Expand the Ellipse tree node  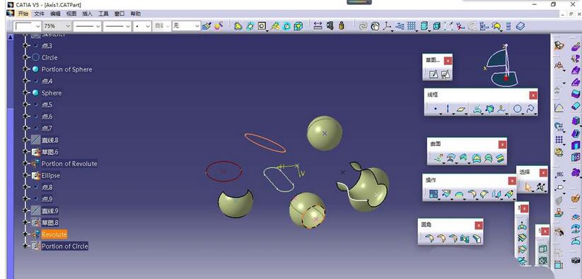coord(25,175)
